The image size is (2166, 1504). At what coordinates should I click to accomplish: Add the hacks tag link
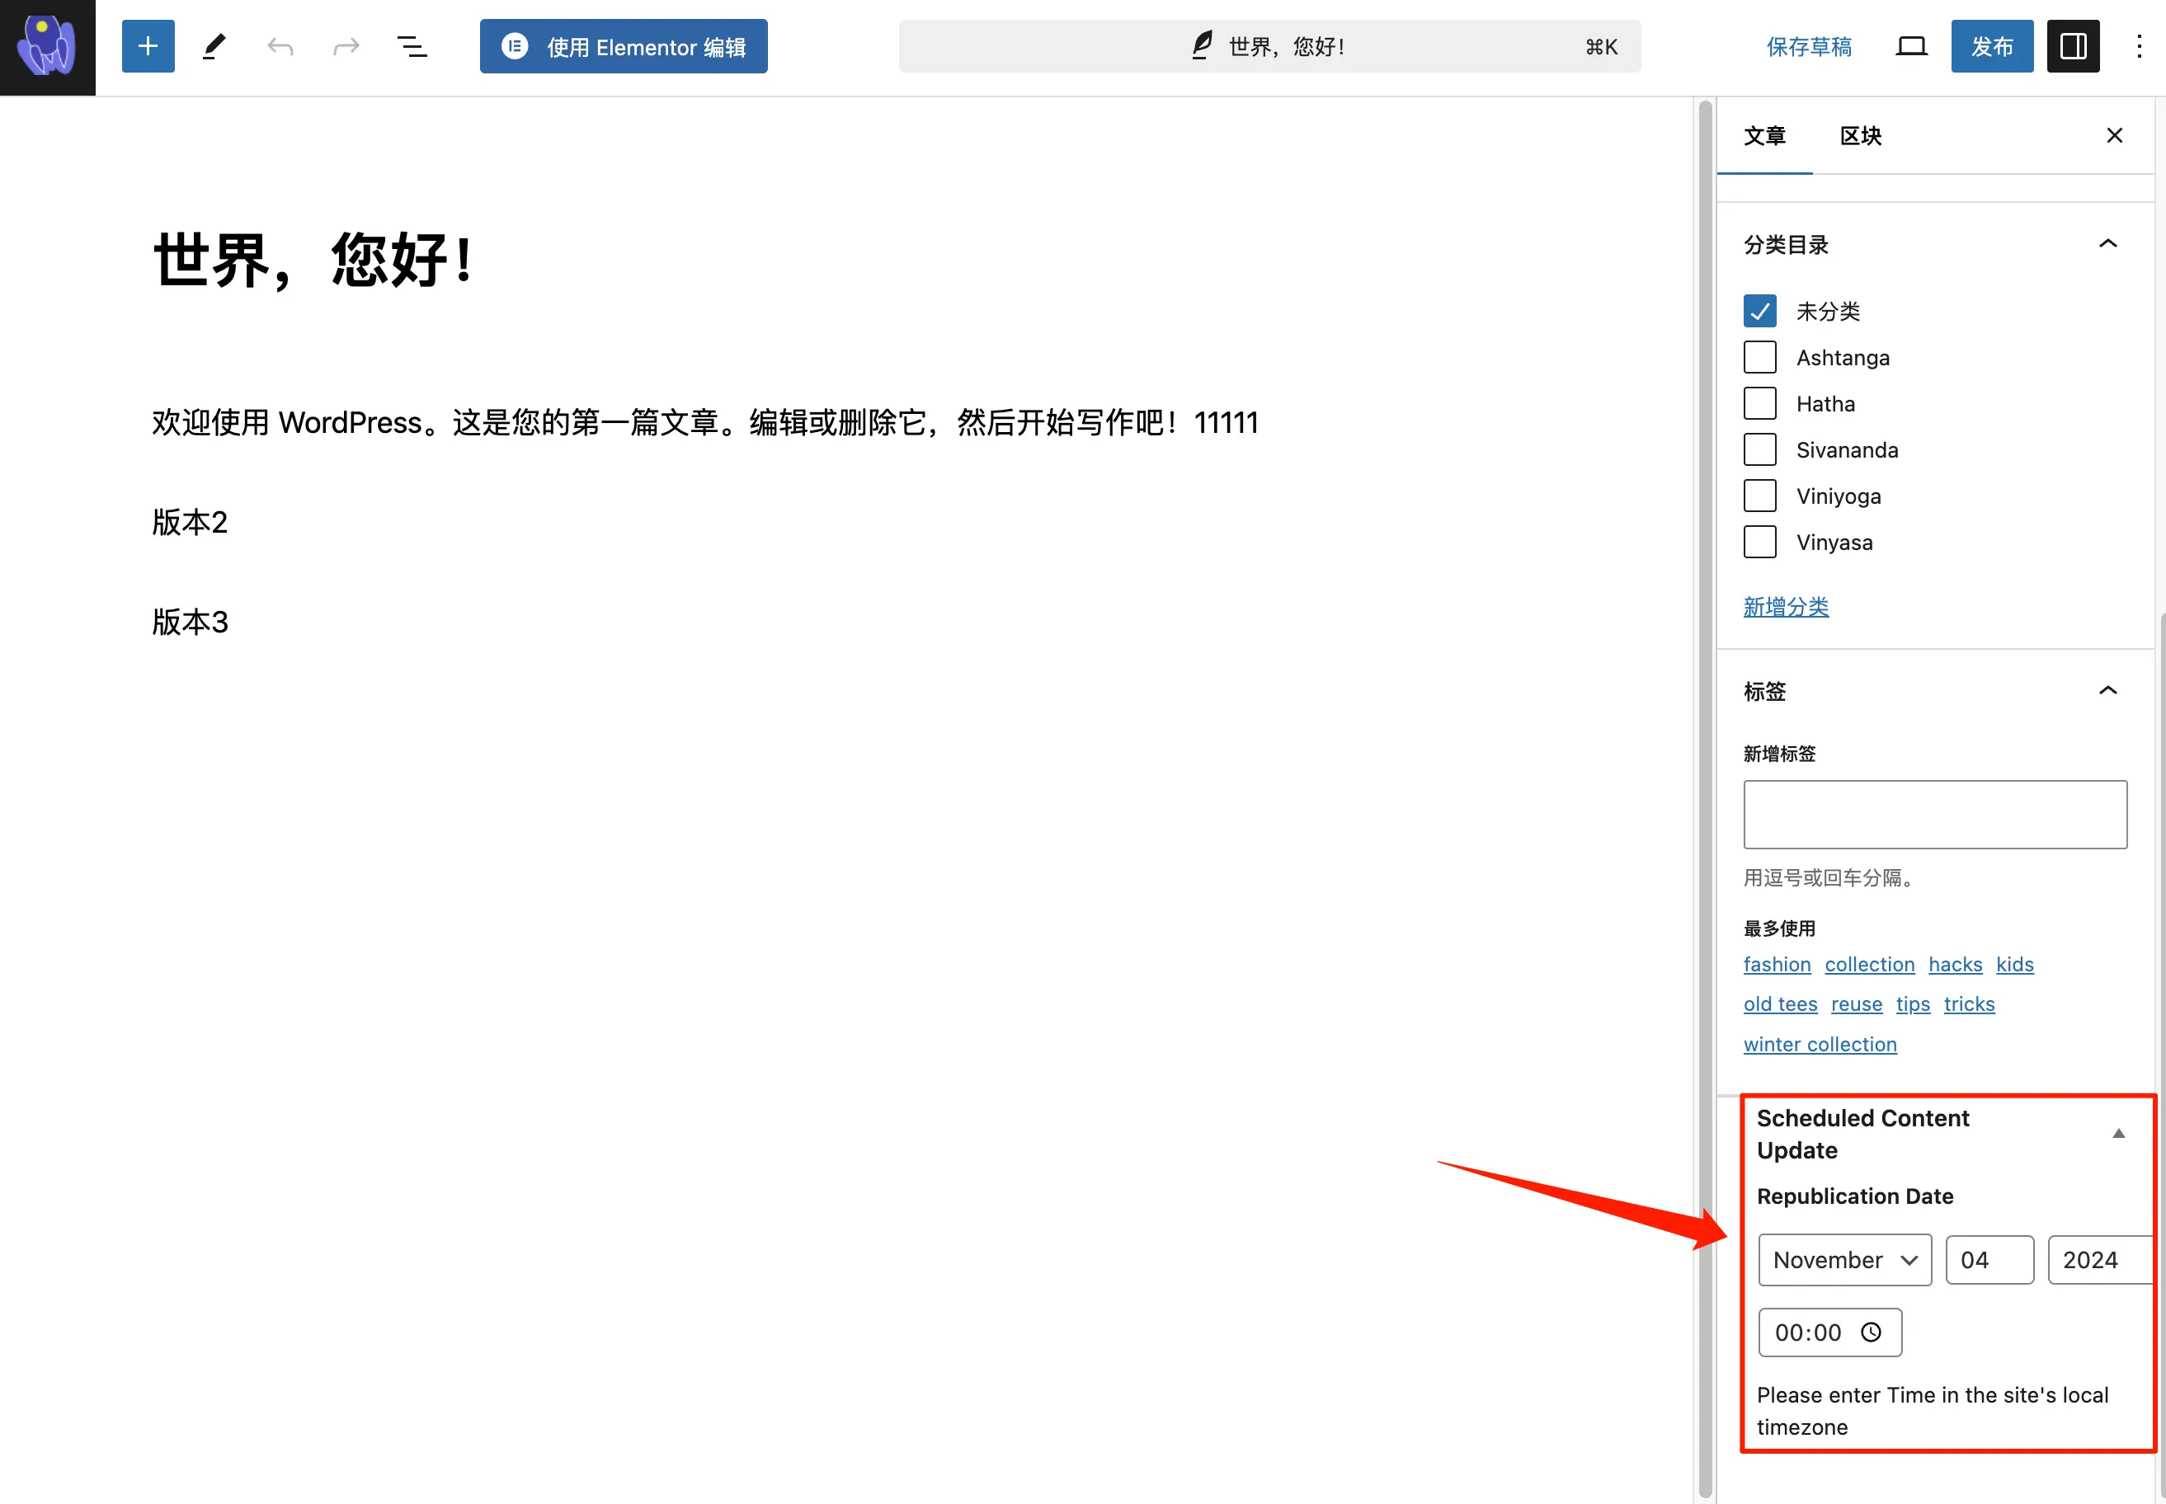tap(1955, 964)
